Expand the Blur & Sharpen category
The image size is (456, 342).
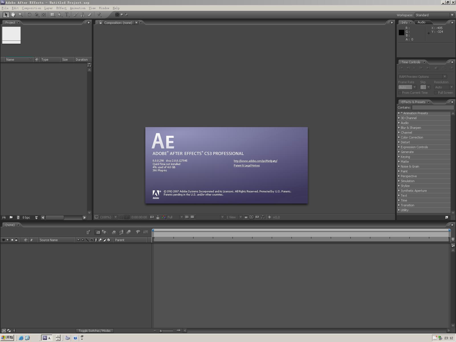pyautogui.click(x=399, y=128)
